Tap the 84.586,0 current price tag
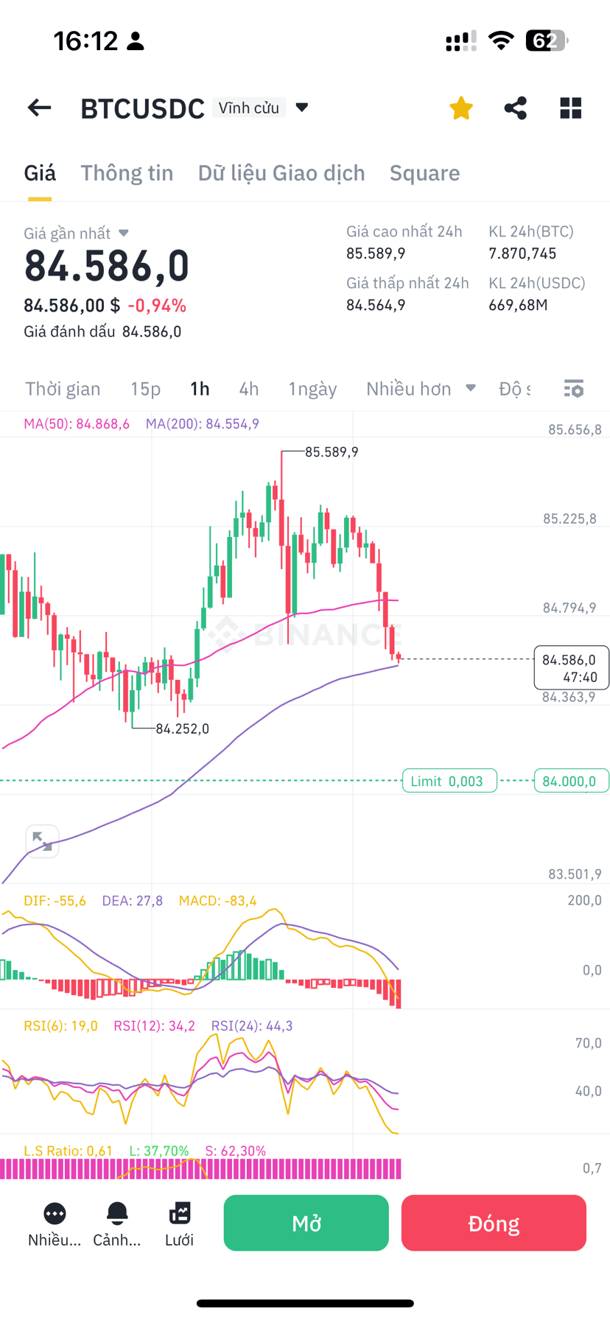 click(571, 668)
